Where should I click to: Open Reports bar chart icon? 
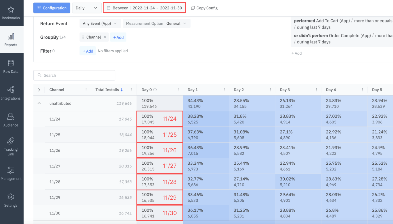point(11,37)
